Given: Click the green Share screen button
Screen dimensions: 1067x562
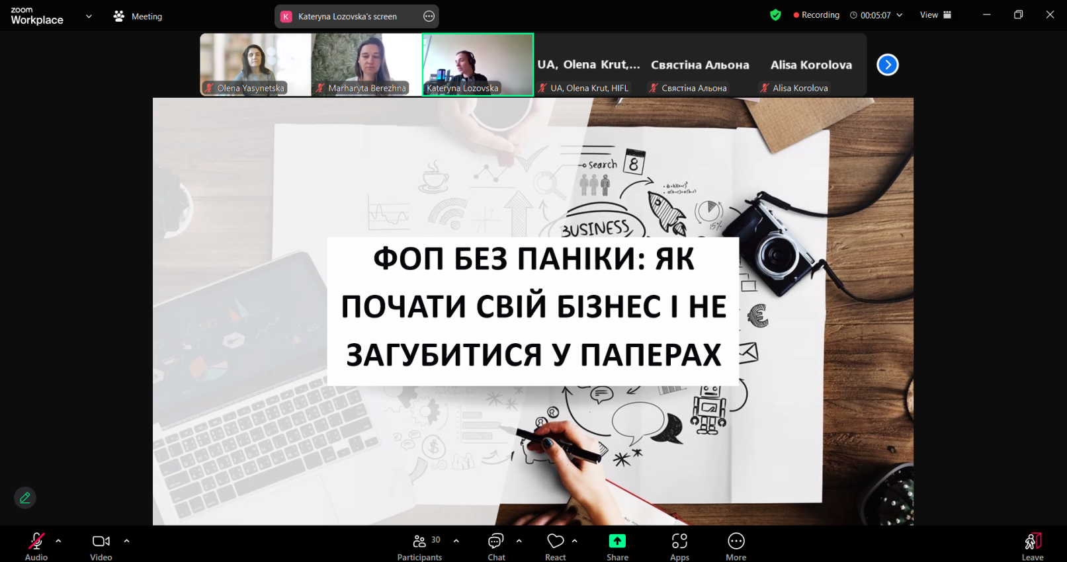Looking at the screenshot, I should pos(617,546).
